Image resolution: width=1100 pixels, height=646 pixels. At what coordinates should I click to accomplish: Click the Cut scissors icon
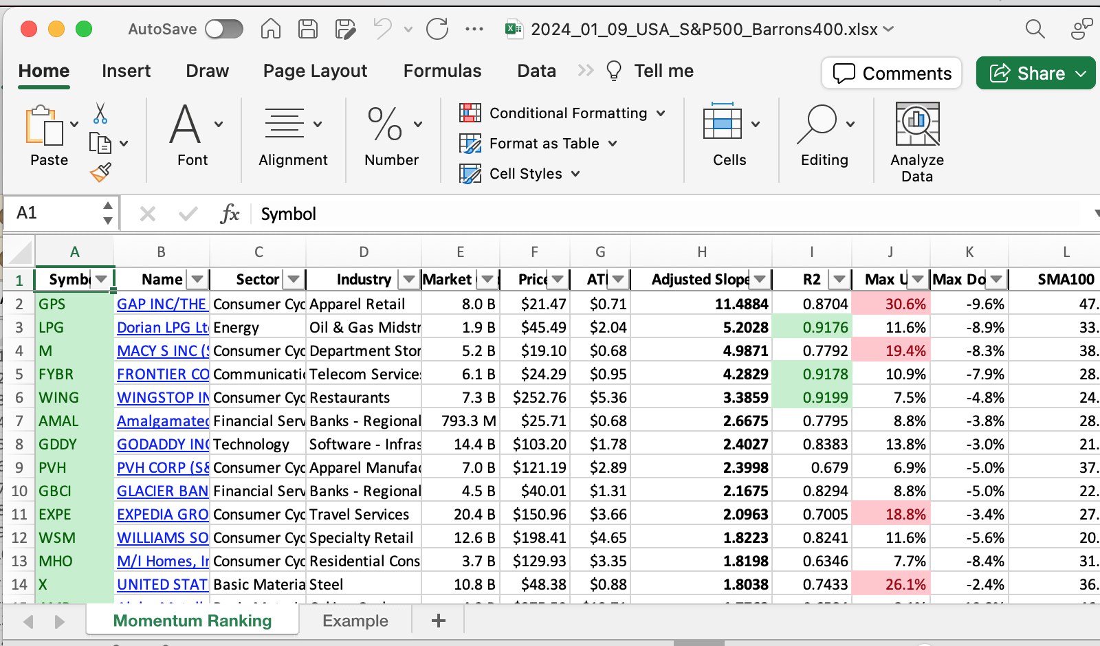pos(100,113)
